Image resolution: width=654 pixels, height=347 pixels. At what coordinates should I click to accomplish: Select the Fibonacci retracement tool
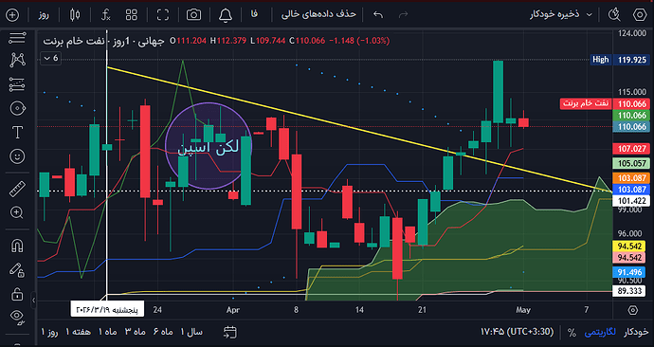(17, 84)
